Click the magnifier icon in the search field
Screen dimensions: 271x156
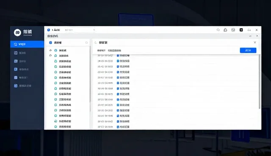click(94, 30)
